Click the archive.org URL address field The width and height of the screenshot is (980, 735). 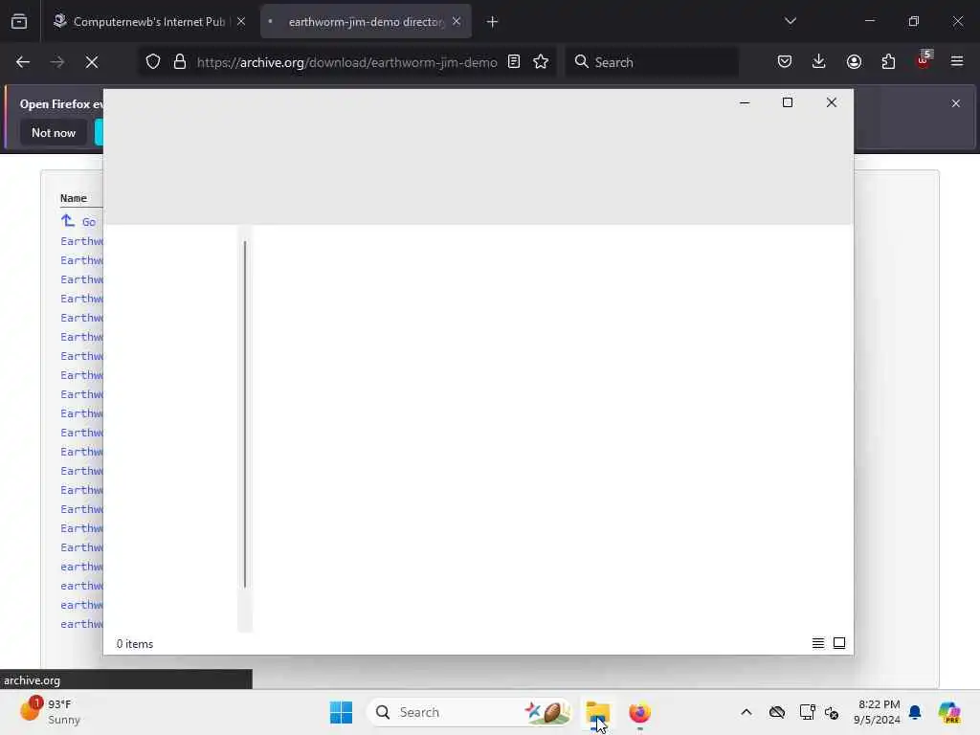coord(346,62)
